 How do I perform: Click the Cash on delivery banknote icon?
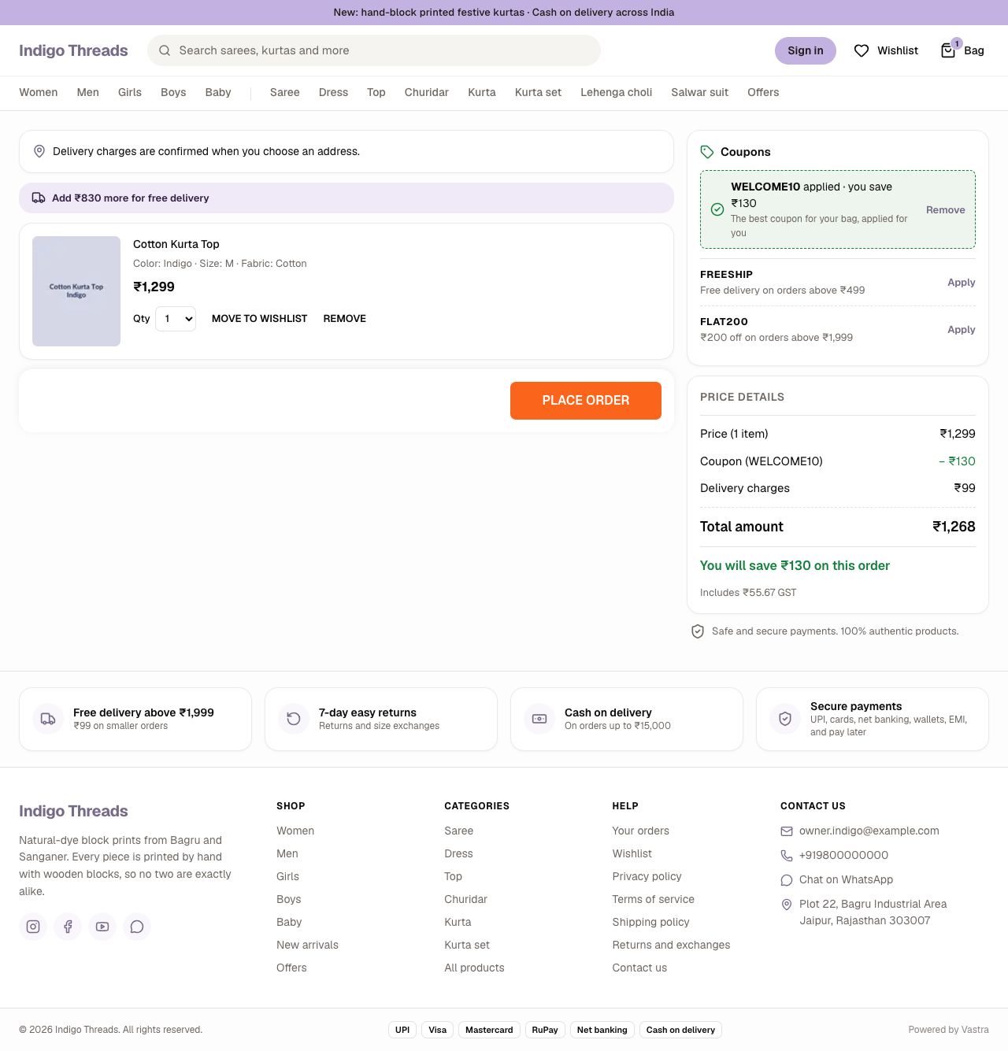click(x=539, y=719)
